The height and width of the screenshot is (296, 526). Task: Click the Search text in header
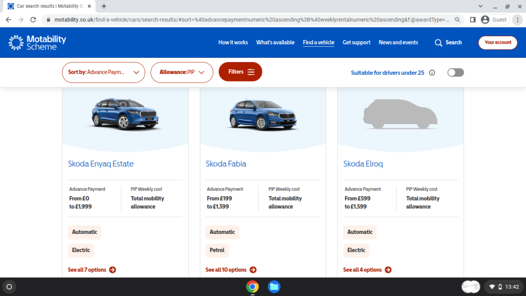453,43
